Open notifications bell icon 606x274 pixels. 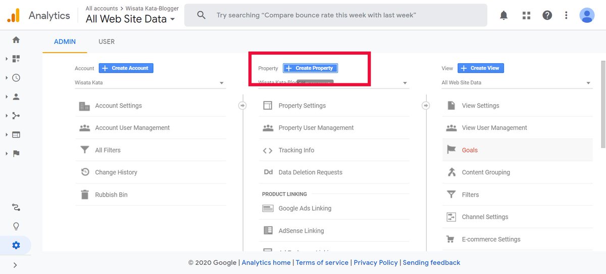pyautogui.click(x=503, y=15)
